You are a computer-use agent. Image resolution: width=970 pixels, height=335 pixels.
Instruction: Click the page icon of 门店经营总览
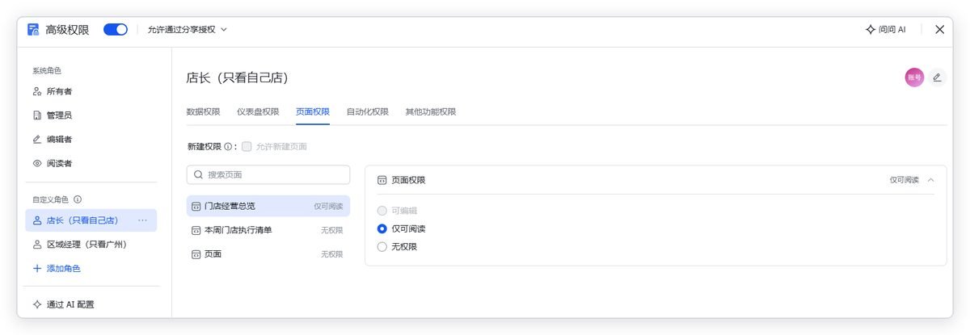coord(196,206)
